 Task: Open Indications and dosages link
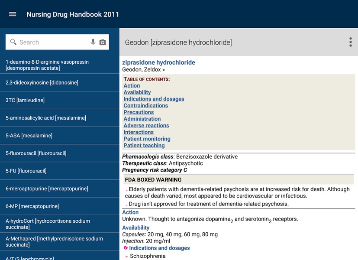154,99
